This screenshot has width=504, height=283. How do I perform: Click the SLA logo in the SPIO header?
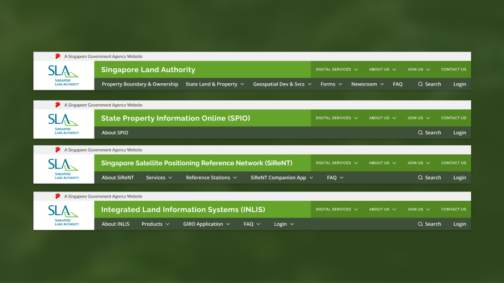tap(64, 124)
